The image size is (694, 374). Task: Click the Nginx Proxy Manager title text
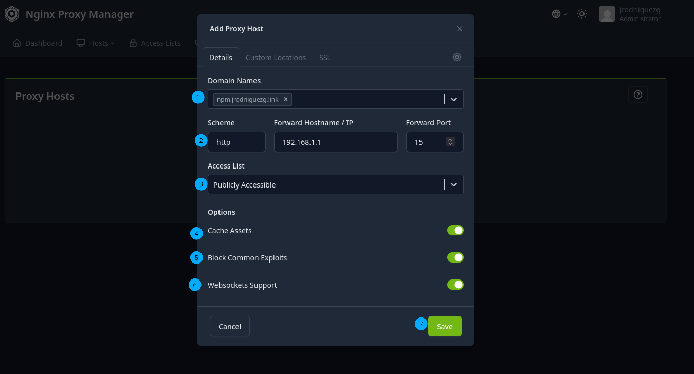pos(80,14)
